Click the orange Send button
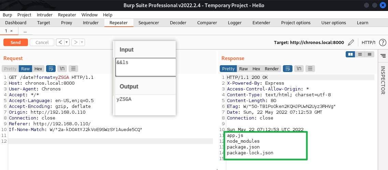Screen dimensions: 388x170 click(15, 42)
